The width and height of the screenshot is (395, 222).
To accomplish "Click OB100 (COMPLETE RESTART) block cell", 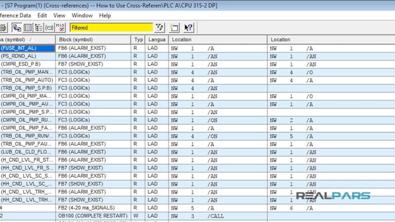I will click(x=93, y=216).
